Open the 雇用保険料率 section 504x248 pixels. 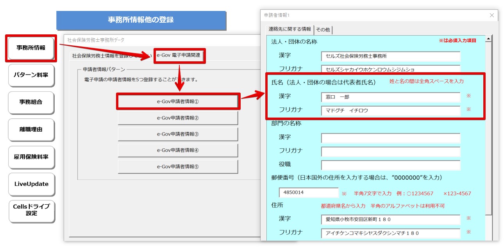coord(31,157)
